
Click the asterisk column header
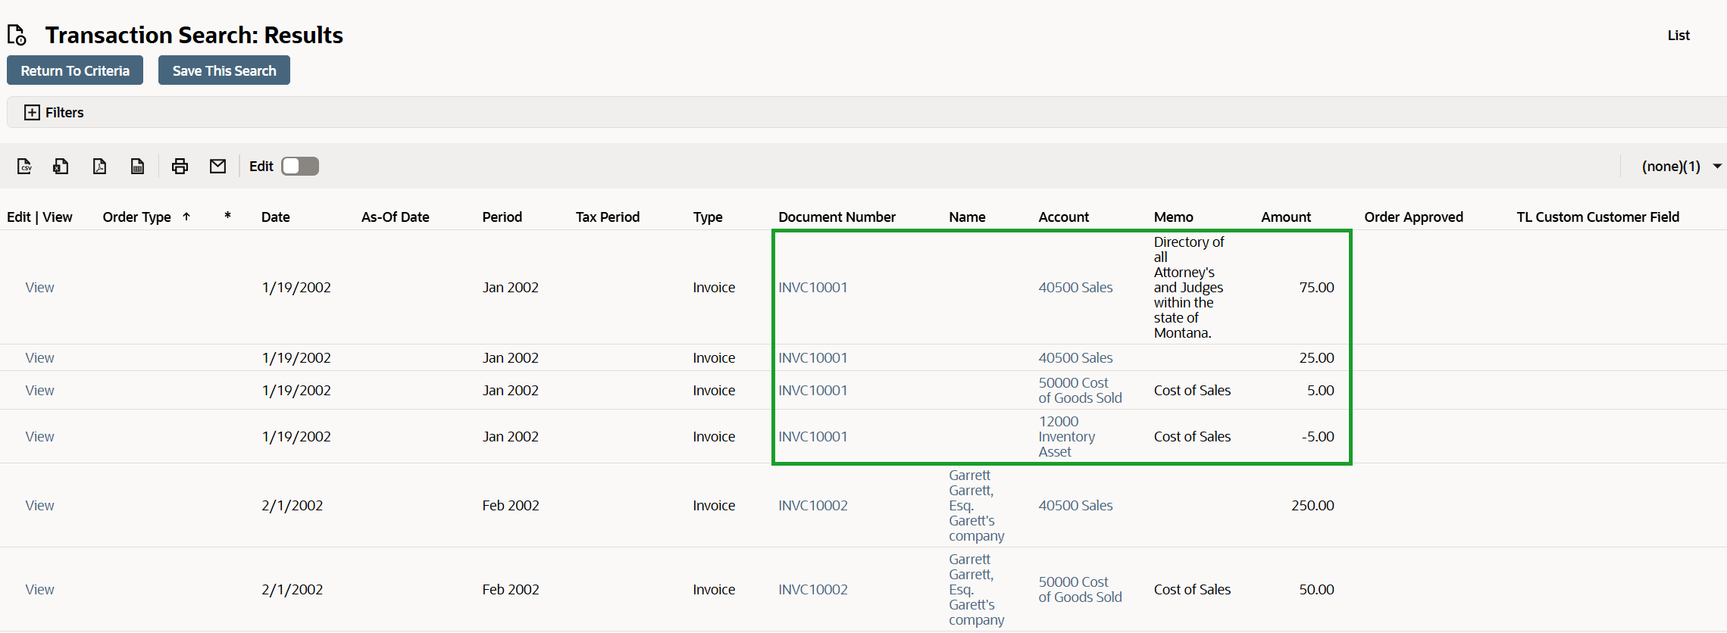(x=227, y=217)
